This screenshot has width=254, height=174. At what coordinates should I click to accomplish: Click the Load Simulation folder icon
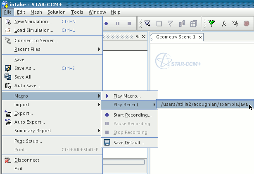(x=8, y=30)
